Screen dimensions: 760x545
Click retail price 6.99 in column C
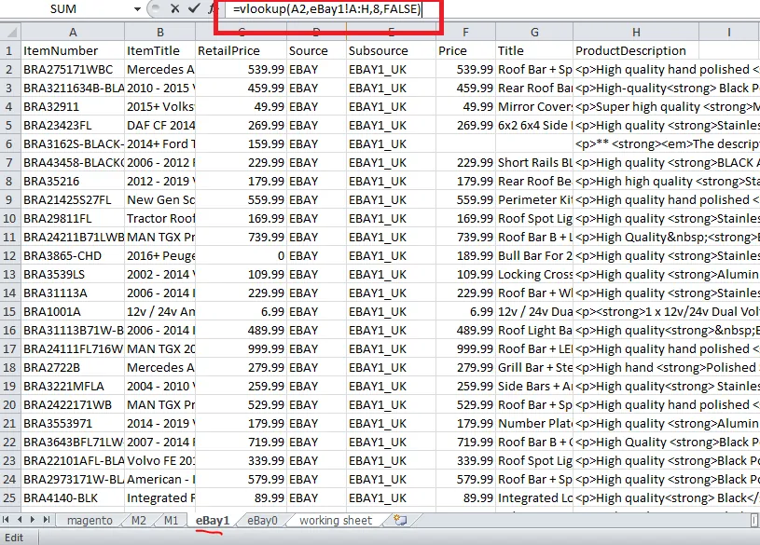click(x=241, y=311)
